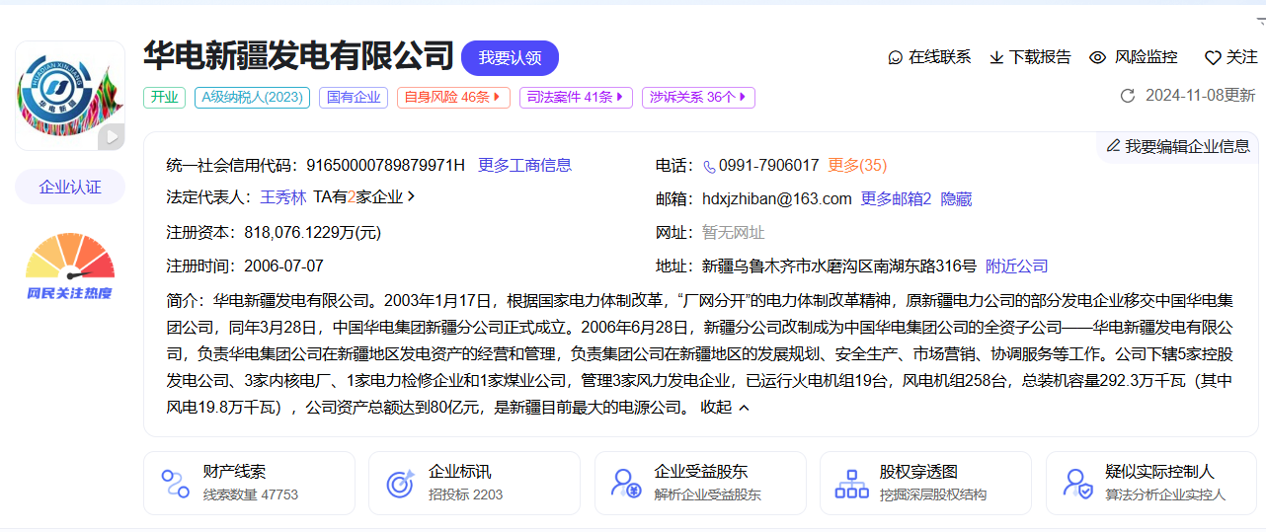Click the 解析企业受益股东 subtitle
This screenshot has width=1266, height=532.
click(x=708, y=494)
